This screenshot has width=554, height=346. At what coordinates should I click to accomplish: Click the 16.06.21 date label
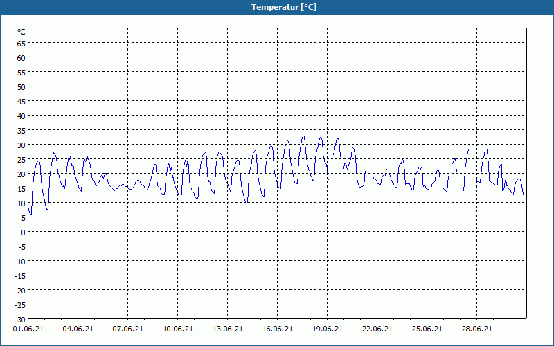pos(278,329)
